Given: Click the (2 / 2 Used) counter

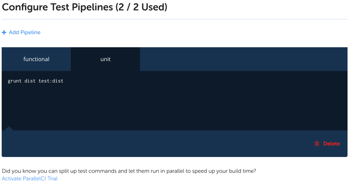Looking at the screenshot, I should [x=142, y=7].
